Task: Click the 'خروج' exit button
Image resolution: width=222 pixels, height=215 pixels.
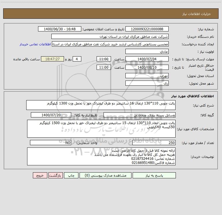Action: point(40,175)
